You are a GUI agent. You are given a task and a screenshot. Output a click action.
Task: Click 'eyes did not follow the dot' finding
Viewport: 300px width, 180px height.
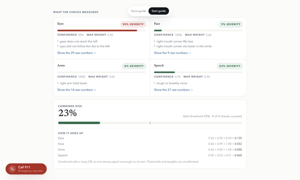click(x=84, y=46)
